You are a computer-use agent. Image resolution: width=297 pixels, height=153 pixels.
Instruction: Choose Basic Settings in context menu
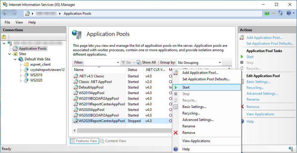[207, 107]
